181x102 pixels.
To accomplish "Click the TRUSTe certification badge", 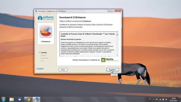I will coord(110,60).
